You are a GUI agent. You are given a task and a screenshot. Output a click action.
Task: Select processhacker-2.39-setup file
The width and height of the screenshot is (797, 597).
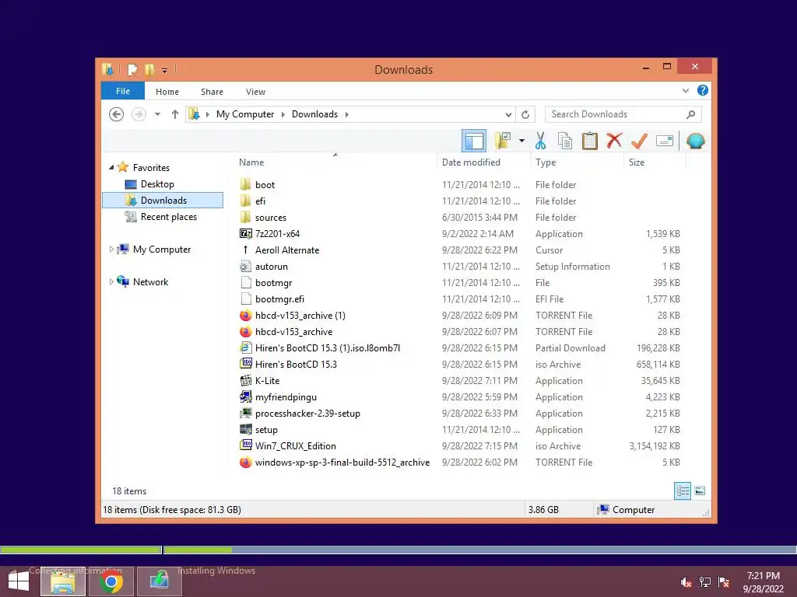point(307,414)
